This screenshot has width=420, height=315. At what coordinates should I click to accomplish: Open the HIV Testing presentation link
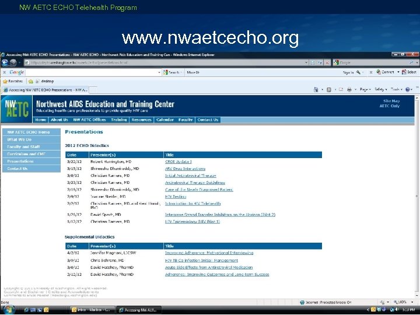[176, 197]
